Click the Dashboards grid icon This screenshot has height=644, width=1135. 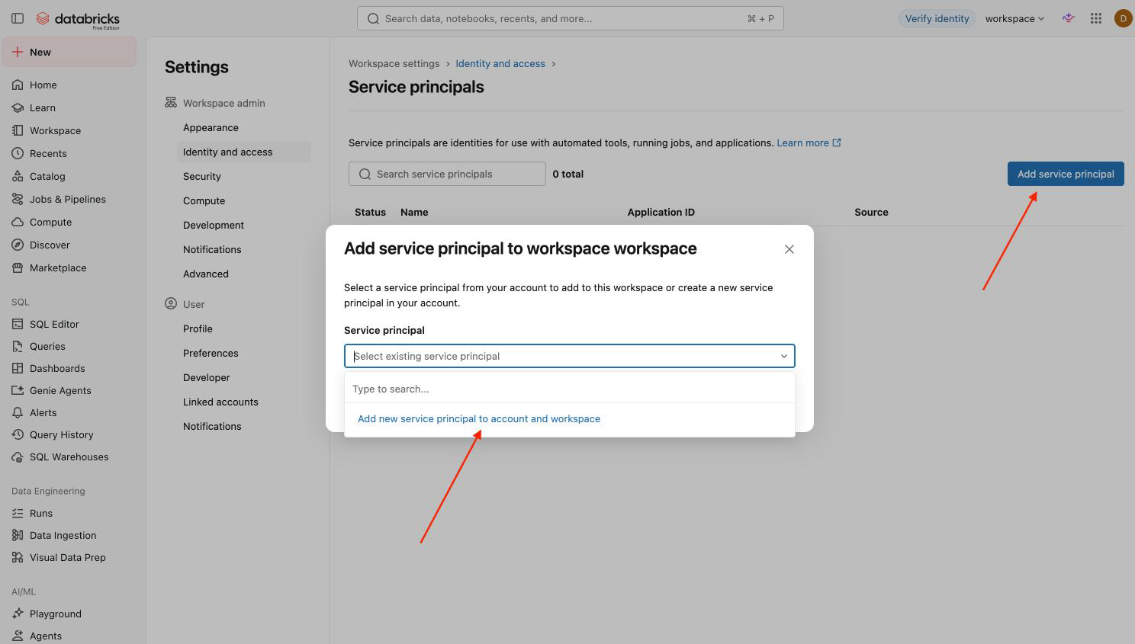pos(18,368)
